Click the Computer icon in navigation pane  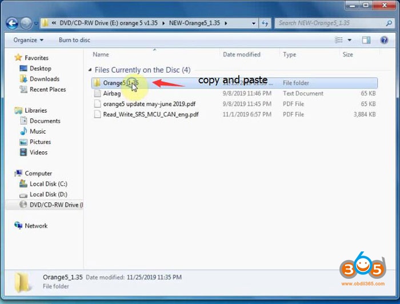point(18,173)
